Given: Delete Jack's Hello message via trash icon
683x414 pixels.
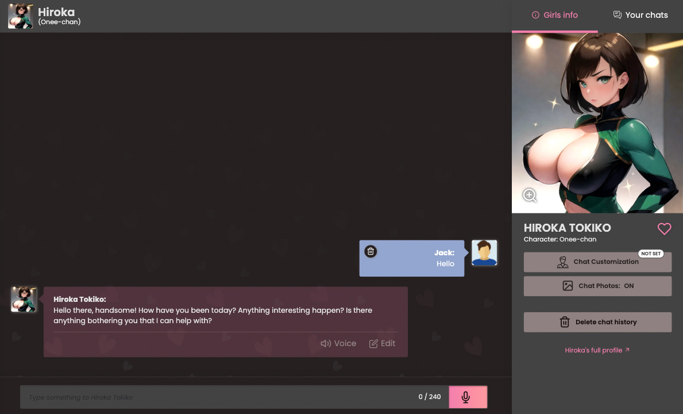Looking at the screenshot, I should (x=371, y=251).
